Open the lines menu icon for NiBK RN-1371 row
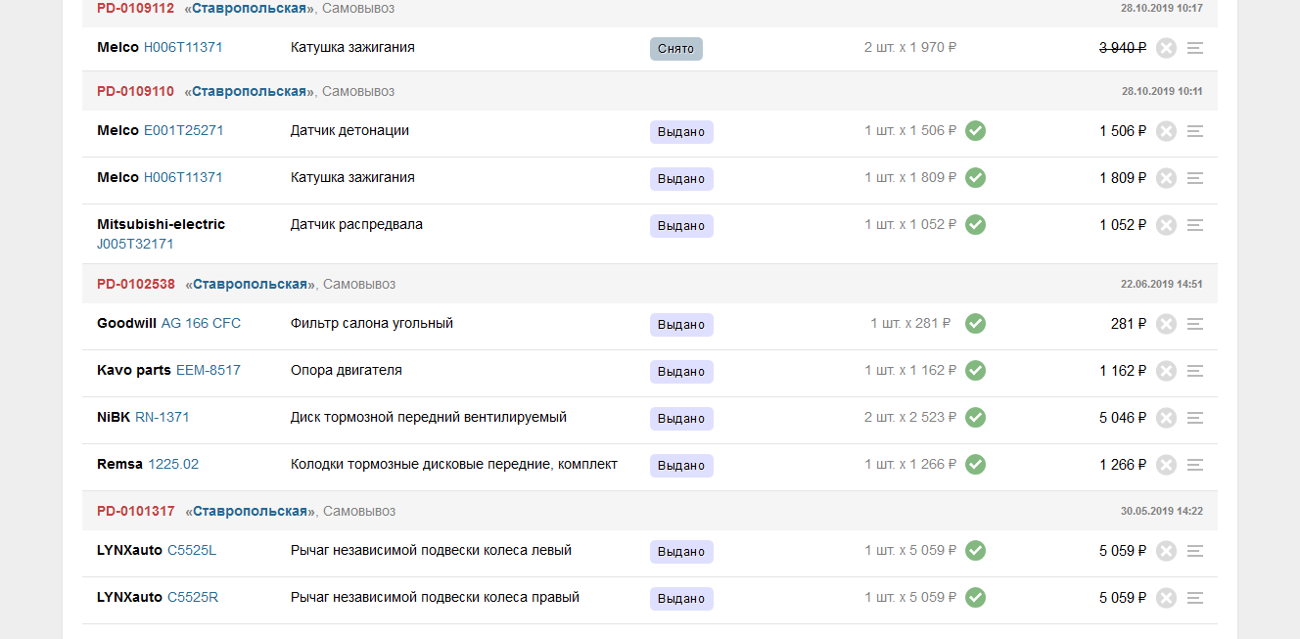The height and width of the screenshot is (639, 1300). (1195, 418)
